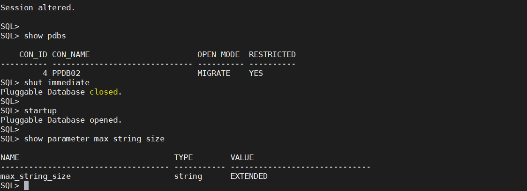Click the RESTRICTED column header
Image resolution: width=527 pixels, height=191 pixels.
[x=272, y=54]
